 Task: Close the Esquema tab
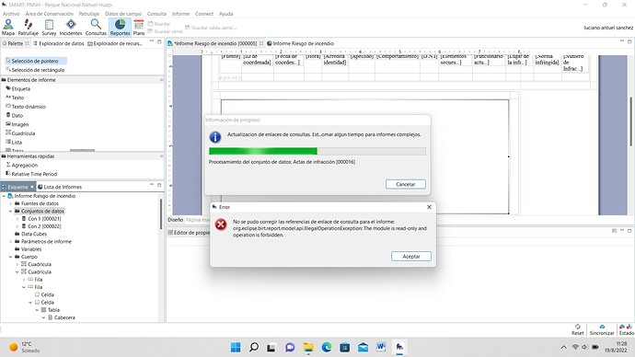click(31, 187)
